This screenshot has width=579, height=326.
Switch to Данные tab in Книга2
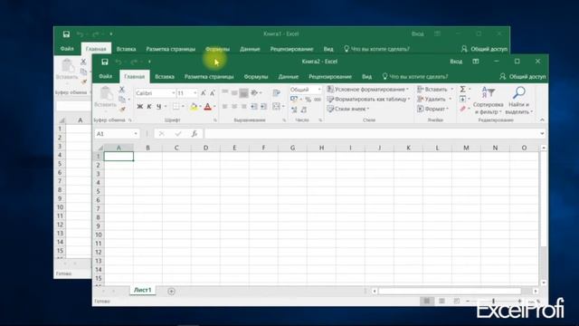coord(289,76)
